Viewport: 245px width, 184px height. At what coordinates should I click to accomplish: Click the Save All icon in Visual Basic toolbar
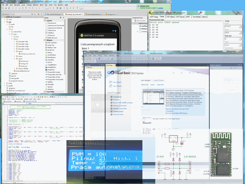click(x=99, y=59)
